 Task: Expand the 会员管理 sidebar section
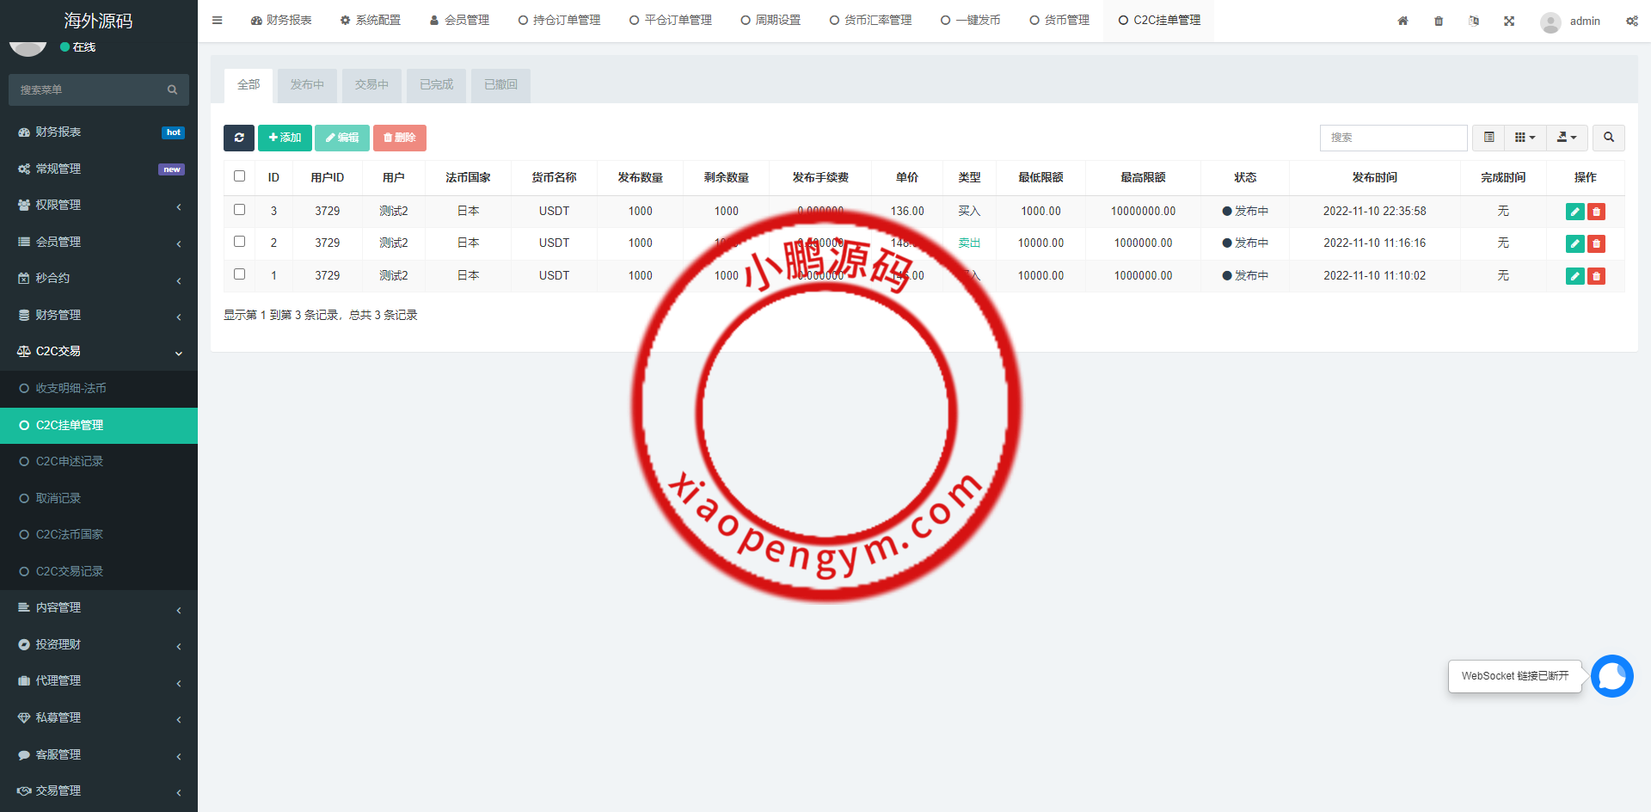pyautogui.click(x=98, y=242)
